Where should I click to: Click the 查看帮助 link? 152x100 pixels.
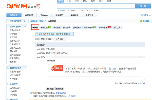[x=146, y=21]
